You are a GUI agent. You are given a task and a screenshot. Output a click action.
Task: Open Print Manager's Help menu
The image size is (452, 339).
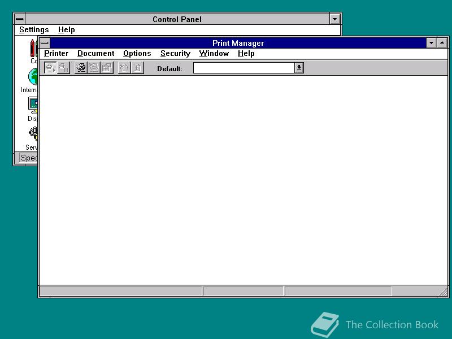(x=246, y=53)
